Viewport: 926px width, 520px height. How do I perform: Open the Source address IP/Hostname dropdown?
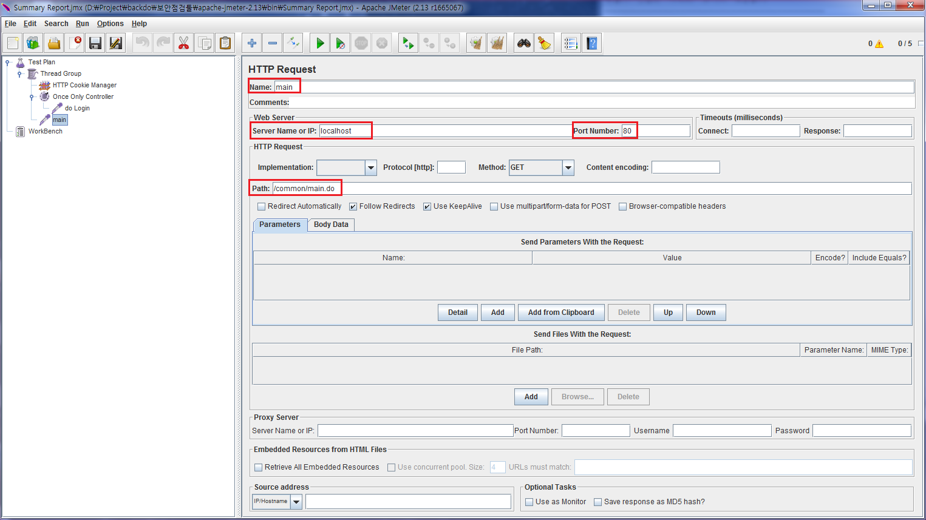tap(296, 501)
